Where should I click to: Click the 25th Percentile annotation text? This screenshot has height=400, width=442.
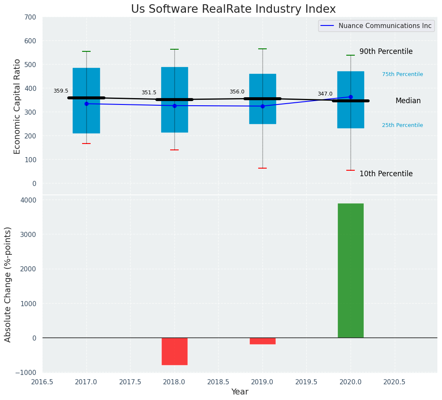point(402,125)
